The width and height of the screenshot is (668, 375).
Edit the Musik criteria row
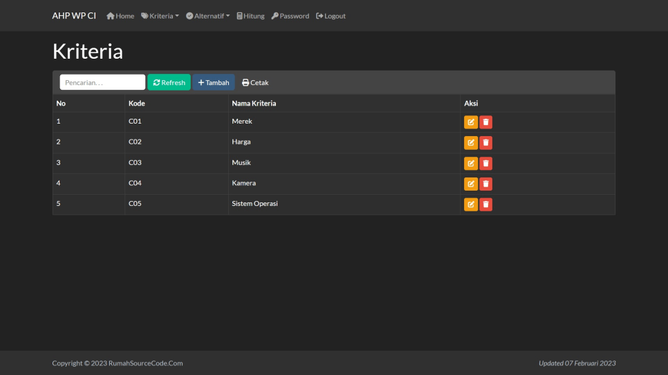[x=471, y=164]
